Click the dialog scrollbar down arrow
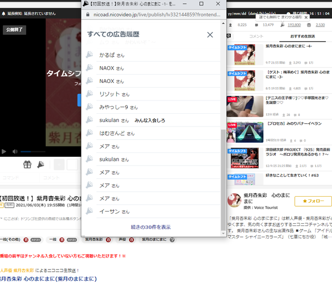 (223, 233)
